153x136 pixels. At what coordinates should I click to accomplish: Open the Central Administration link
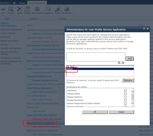click(x=8, y=24)
